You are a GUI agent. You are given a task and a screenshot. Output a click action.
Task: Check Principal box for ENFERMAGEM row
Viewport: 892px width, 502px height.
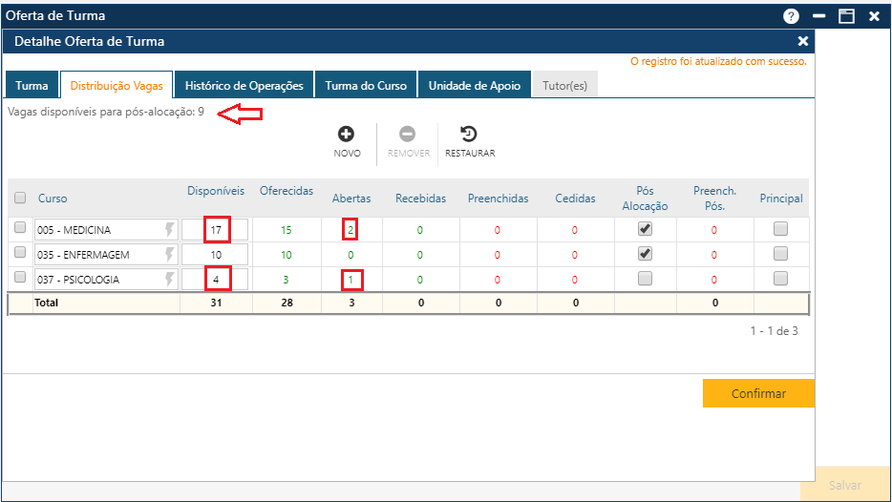click(x=780, y=254)
